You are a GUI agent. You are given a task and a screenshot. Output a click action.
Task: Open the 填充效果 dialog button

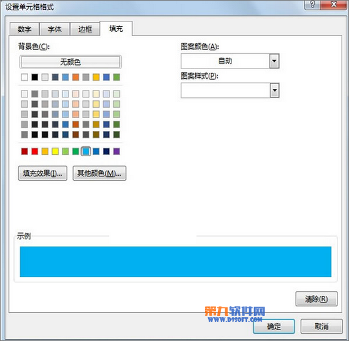(42, 173)
